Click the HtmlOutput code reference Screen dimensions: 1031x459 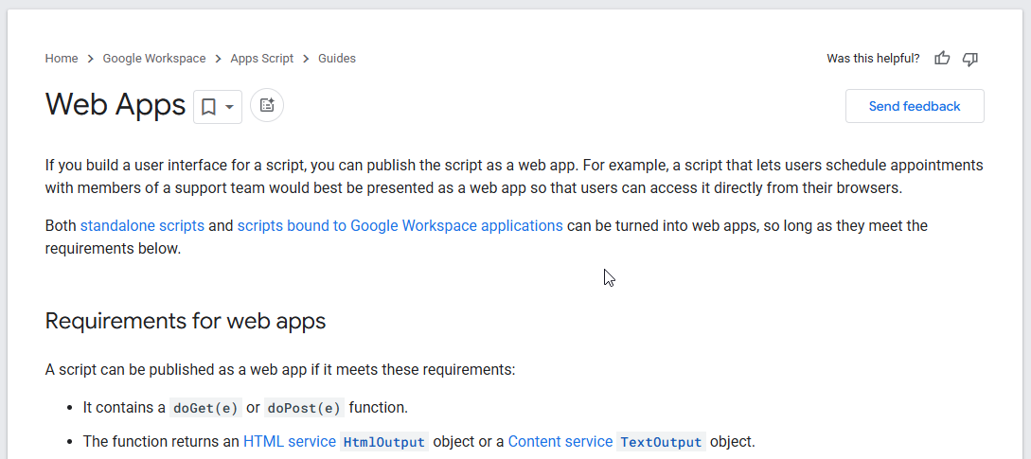tap(384, 442)
